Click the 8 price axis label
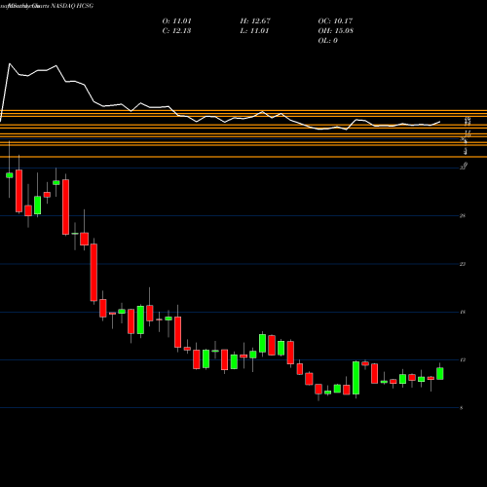Image resolution: width=487 pixels, height=487 pixels. [462, 408]
